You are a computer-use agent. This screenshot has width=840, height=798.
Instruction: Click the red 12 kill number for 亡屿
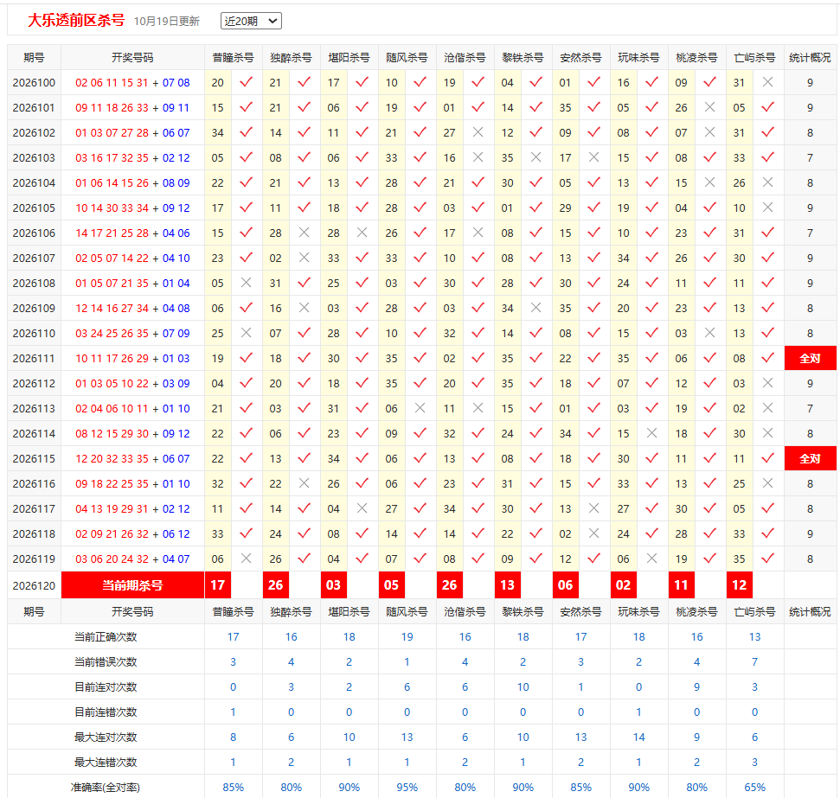click(740, 585)
